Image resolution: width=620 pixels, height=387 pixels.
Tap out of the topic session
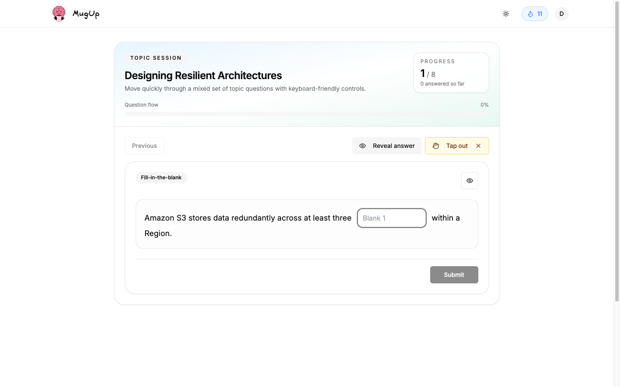point(457,146)
